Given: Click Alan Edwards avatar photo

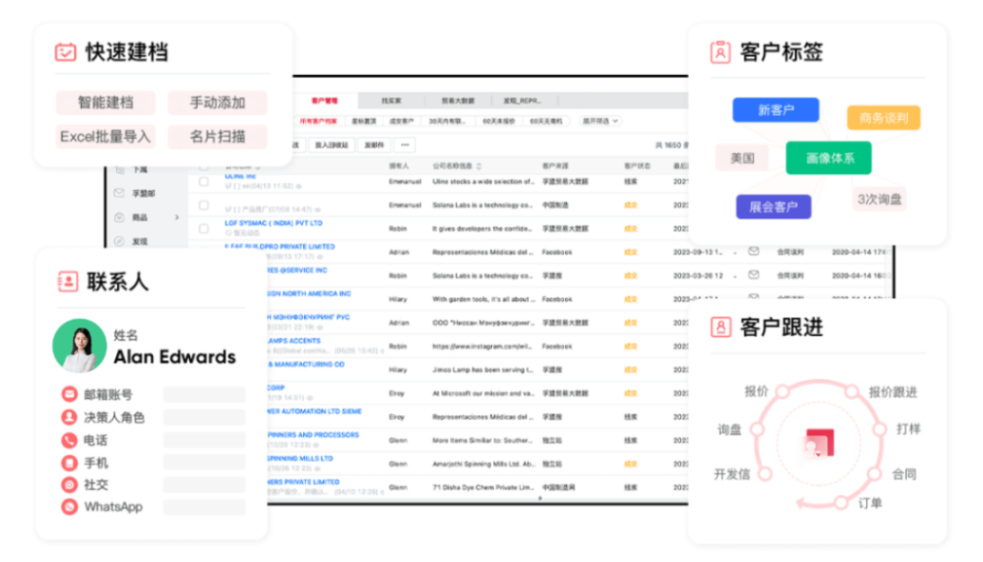Looking at the screenshot, I should 80,346.
